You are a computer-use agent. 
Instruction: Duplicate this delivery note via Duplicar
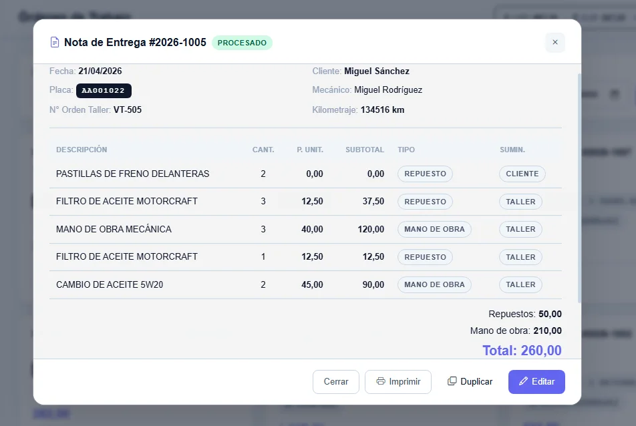click(470, 381)
